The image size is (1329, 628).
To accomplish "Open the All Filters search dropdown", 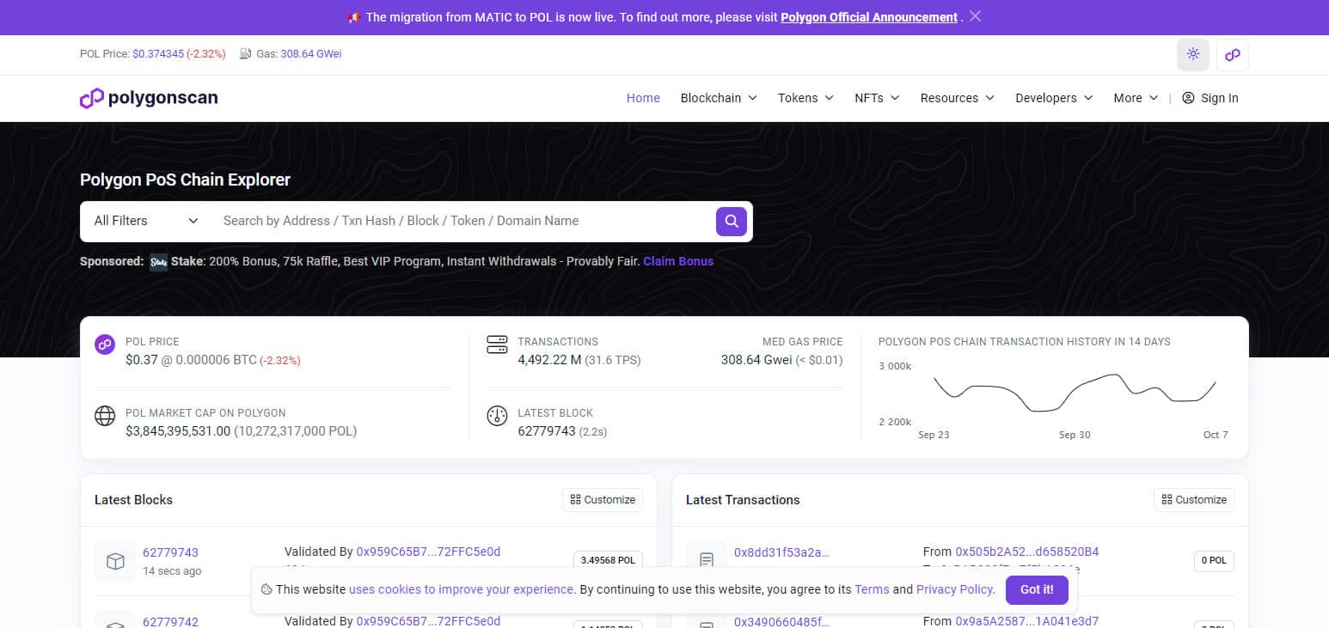I will [x=146, y=221].
